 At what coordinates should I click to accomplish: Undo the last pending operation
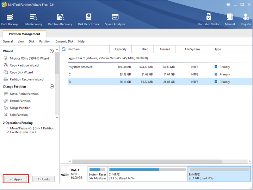click(x=44, y=179)
